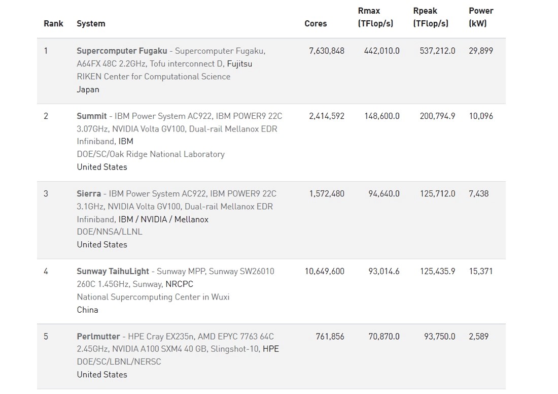Select TaihuLight cores value 10,649,600
The height and width of the screenshot is (394, 558).
coord(325,272)
